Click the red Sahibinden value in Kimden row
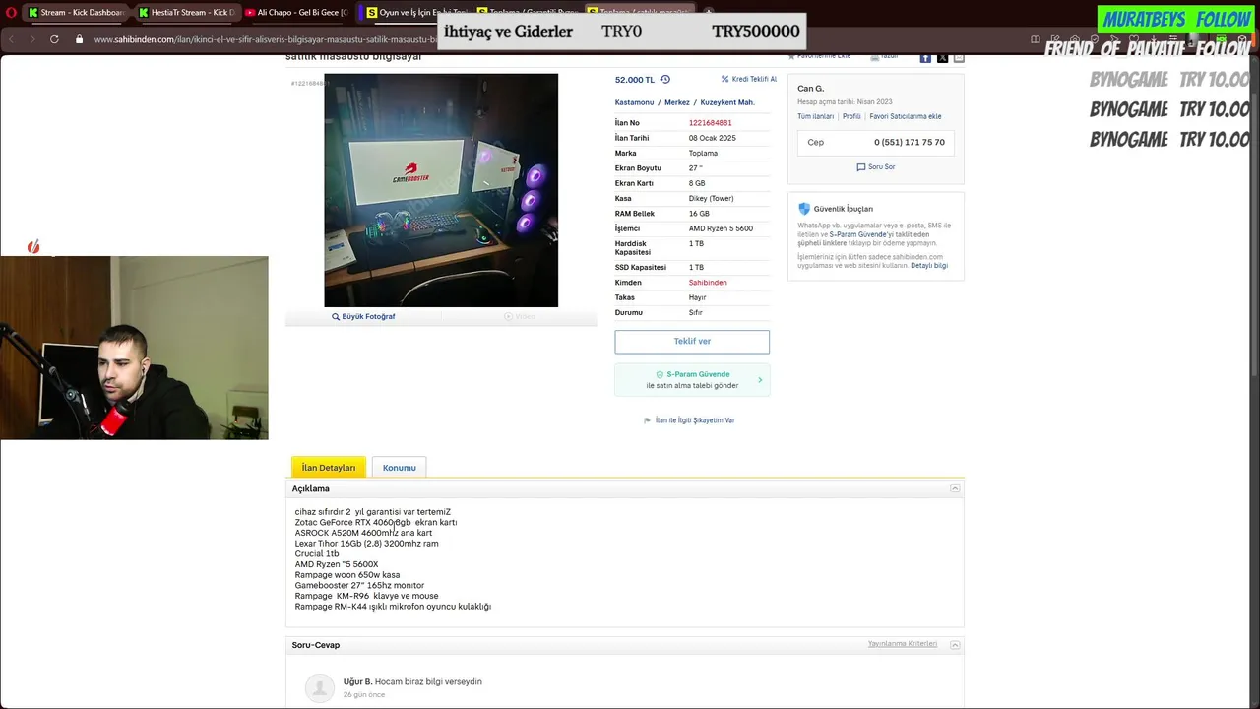 coord(708,283)
